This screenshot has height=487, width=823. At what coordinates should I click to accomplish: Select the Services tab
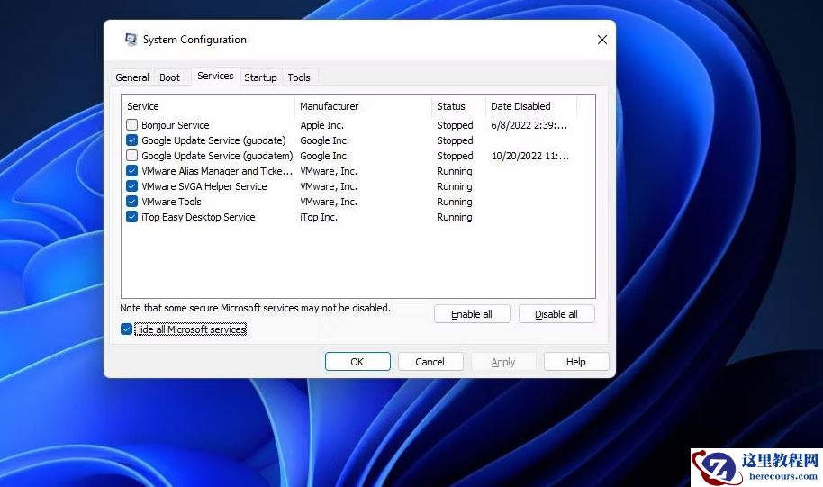coord(215,77)
